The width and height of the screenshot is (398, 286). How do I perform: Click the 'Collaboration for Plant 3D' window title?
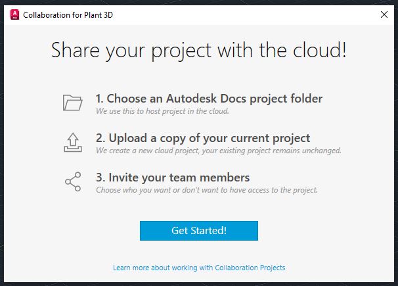(68, 13)
